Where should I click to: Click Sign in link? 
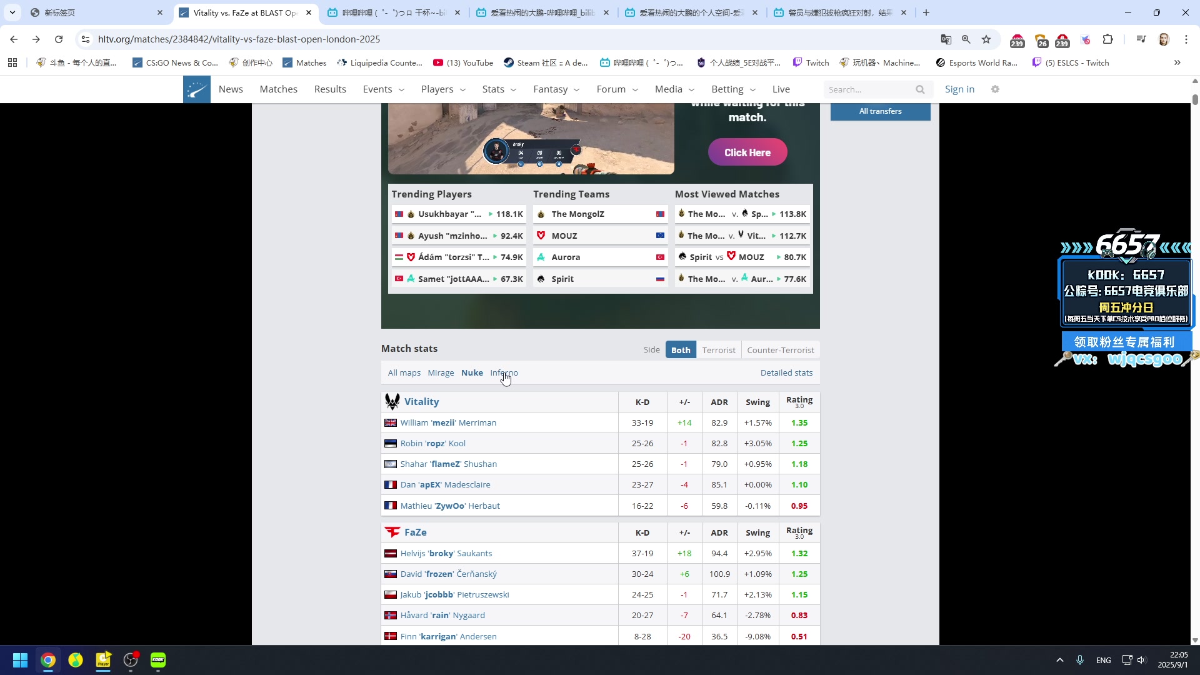[959, 89]
